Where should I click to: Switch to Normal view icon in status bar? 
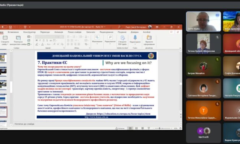(130, 128)
